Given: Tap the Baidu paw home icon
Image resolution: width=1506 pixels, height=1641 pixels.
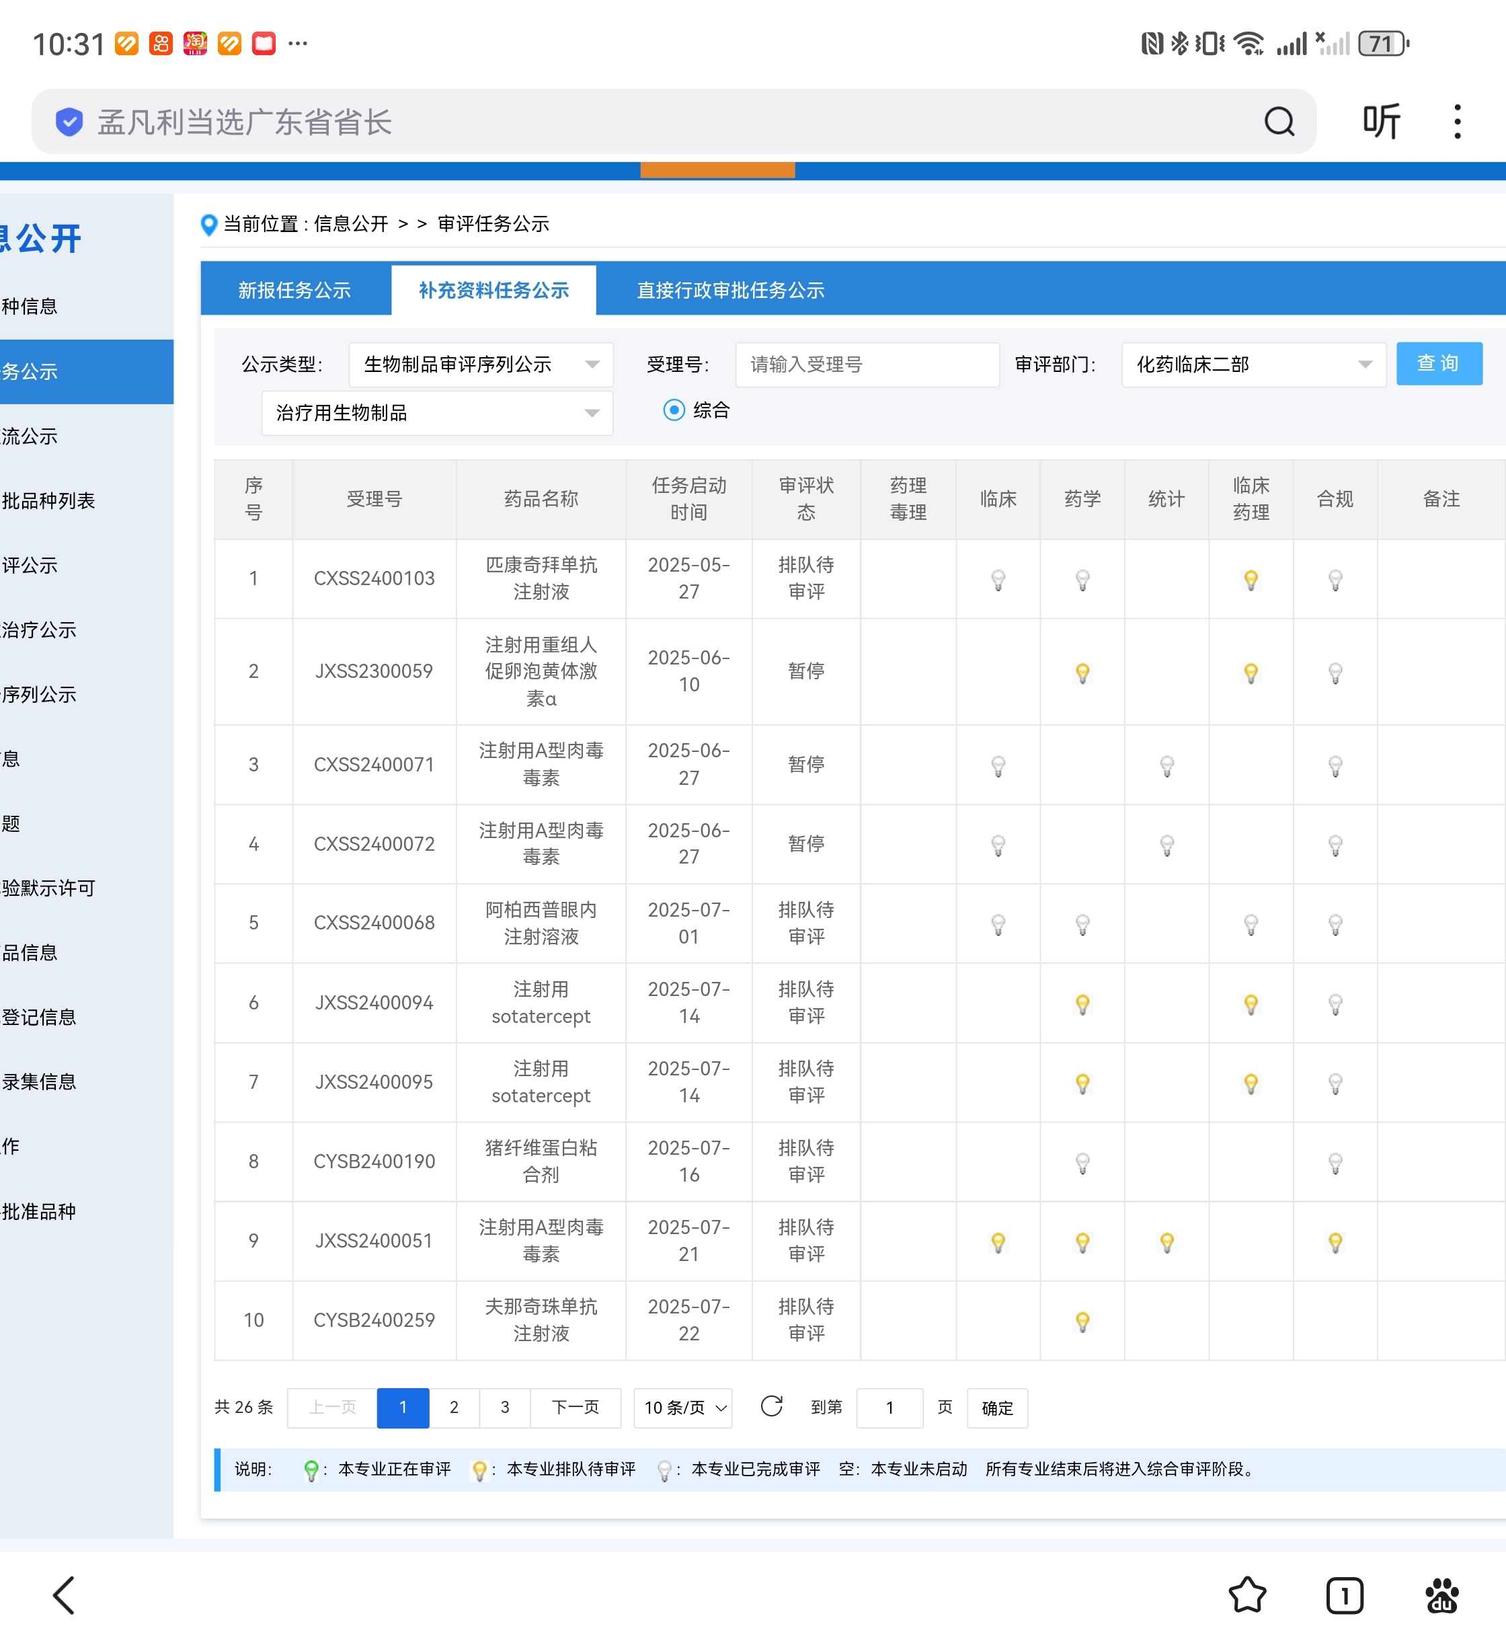Looking at the screenshot, I should coord(1441,1595).
